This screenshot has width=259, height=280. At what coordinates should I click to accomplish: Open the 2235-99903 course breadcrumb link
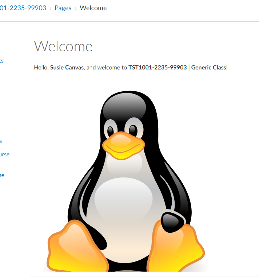click(23, 8)
